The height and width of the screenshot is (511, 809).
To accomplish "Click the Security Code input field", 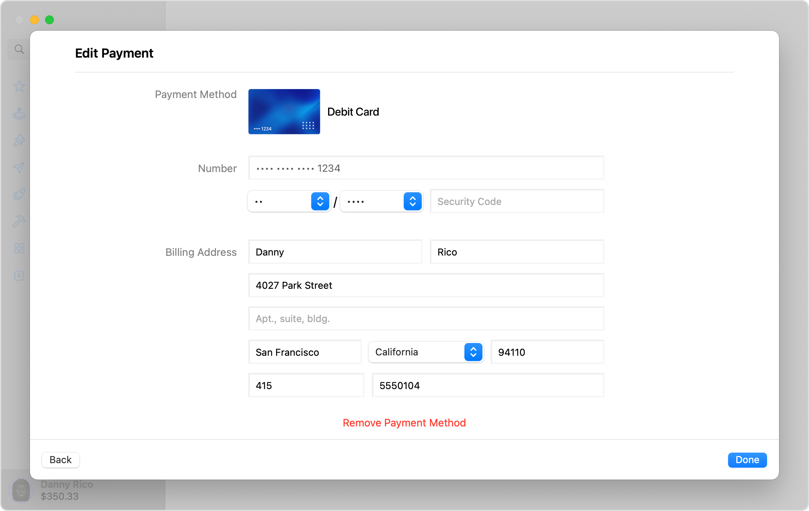I will coord(517,201).
